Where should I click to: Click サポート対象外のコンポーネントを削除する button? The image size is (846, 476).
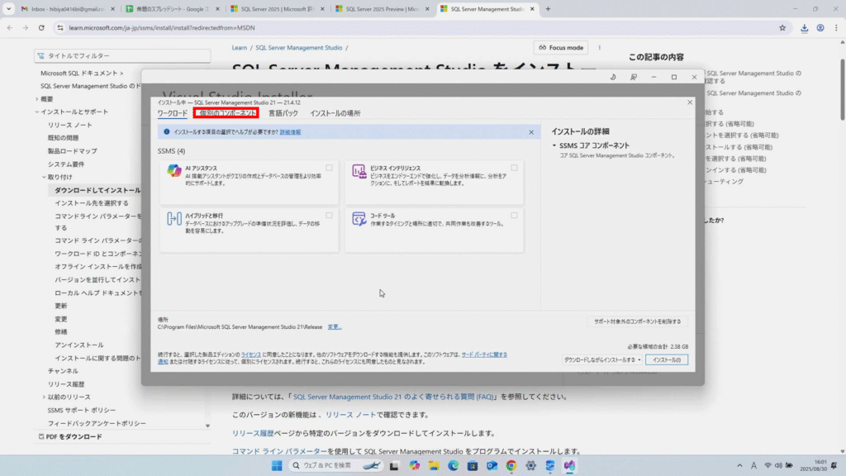(x=637, y=321)
